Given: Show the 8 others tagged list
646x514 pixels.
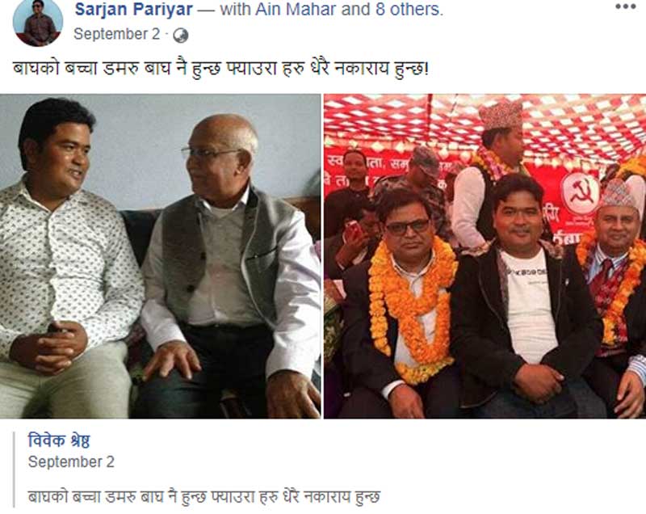Looking at the screenshot, I should [x=408, y=10].
